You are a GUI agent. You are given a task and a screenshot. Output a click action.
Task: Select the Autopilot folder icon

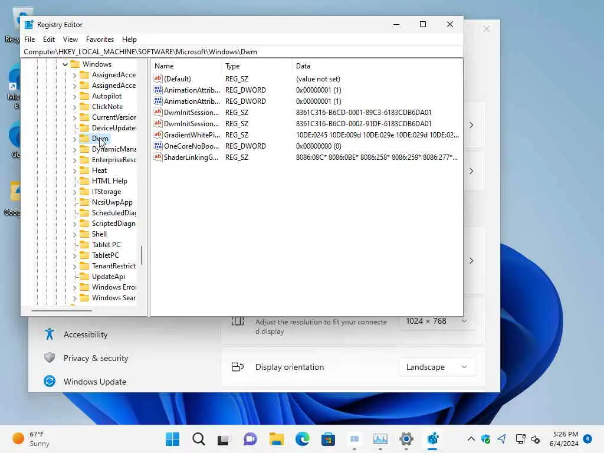click(x=84, y=96)
